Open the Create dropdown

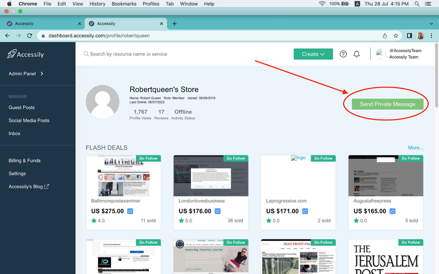click(313, 54)
